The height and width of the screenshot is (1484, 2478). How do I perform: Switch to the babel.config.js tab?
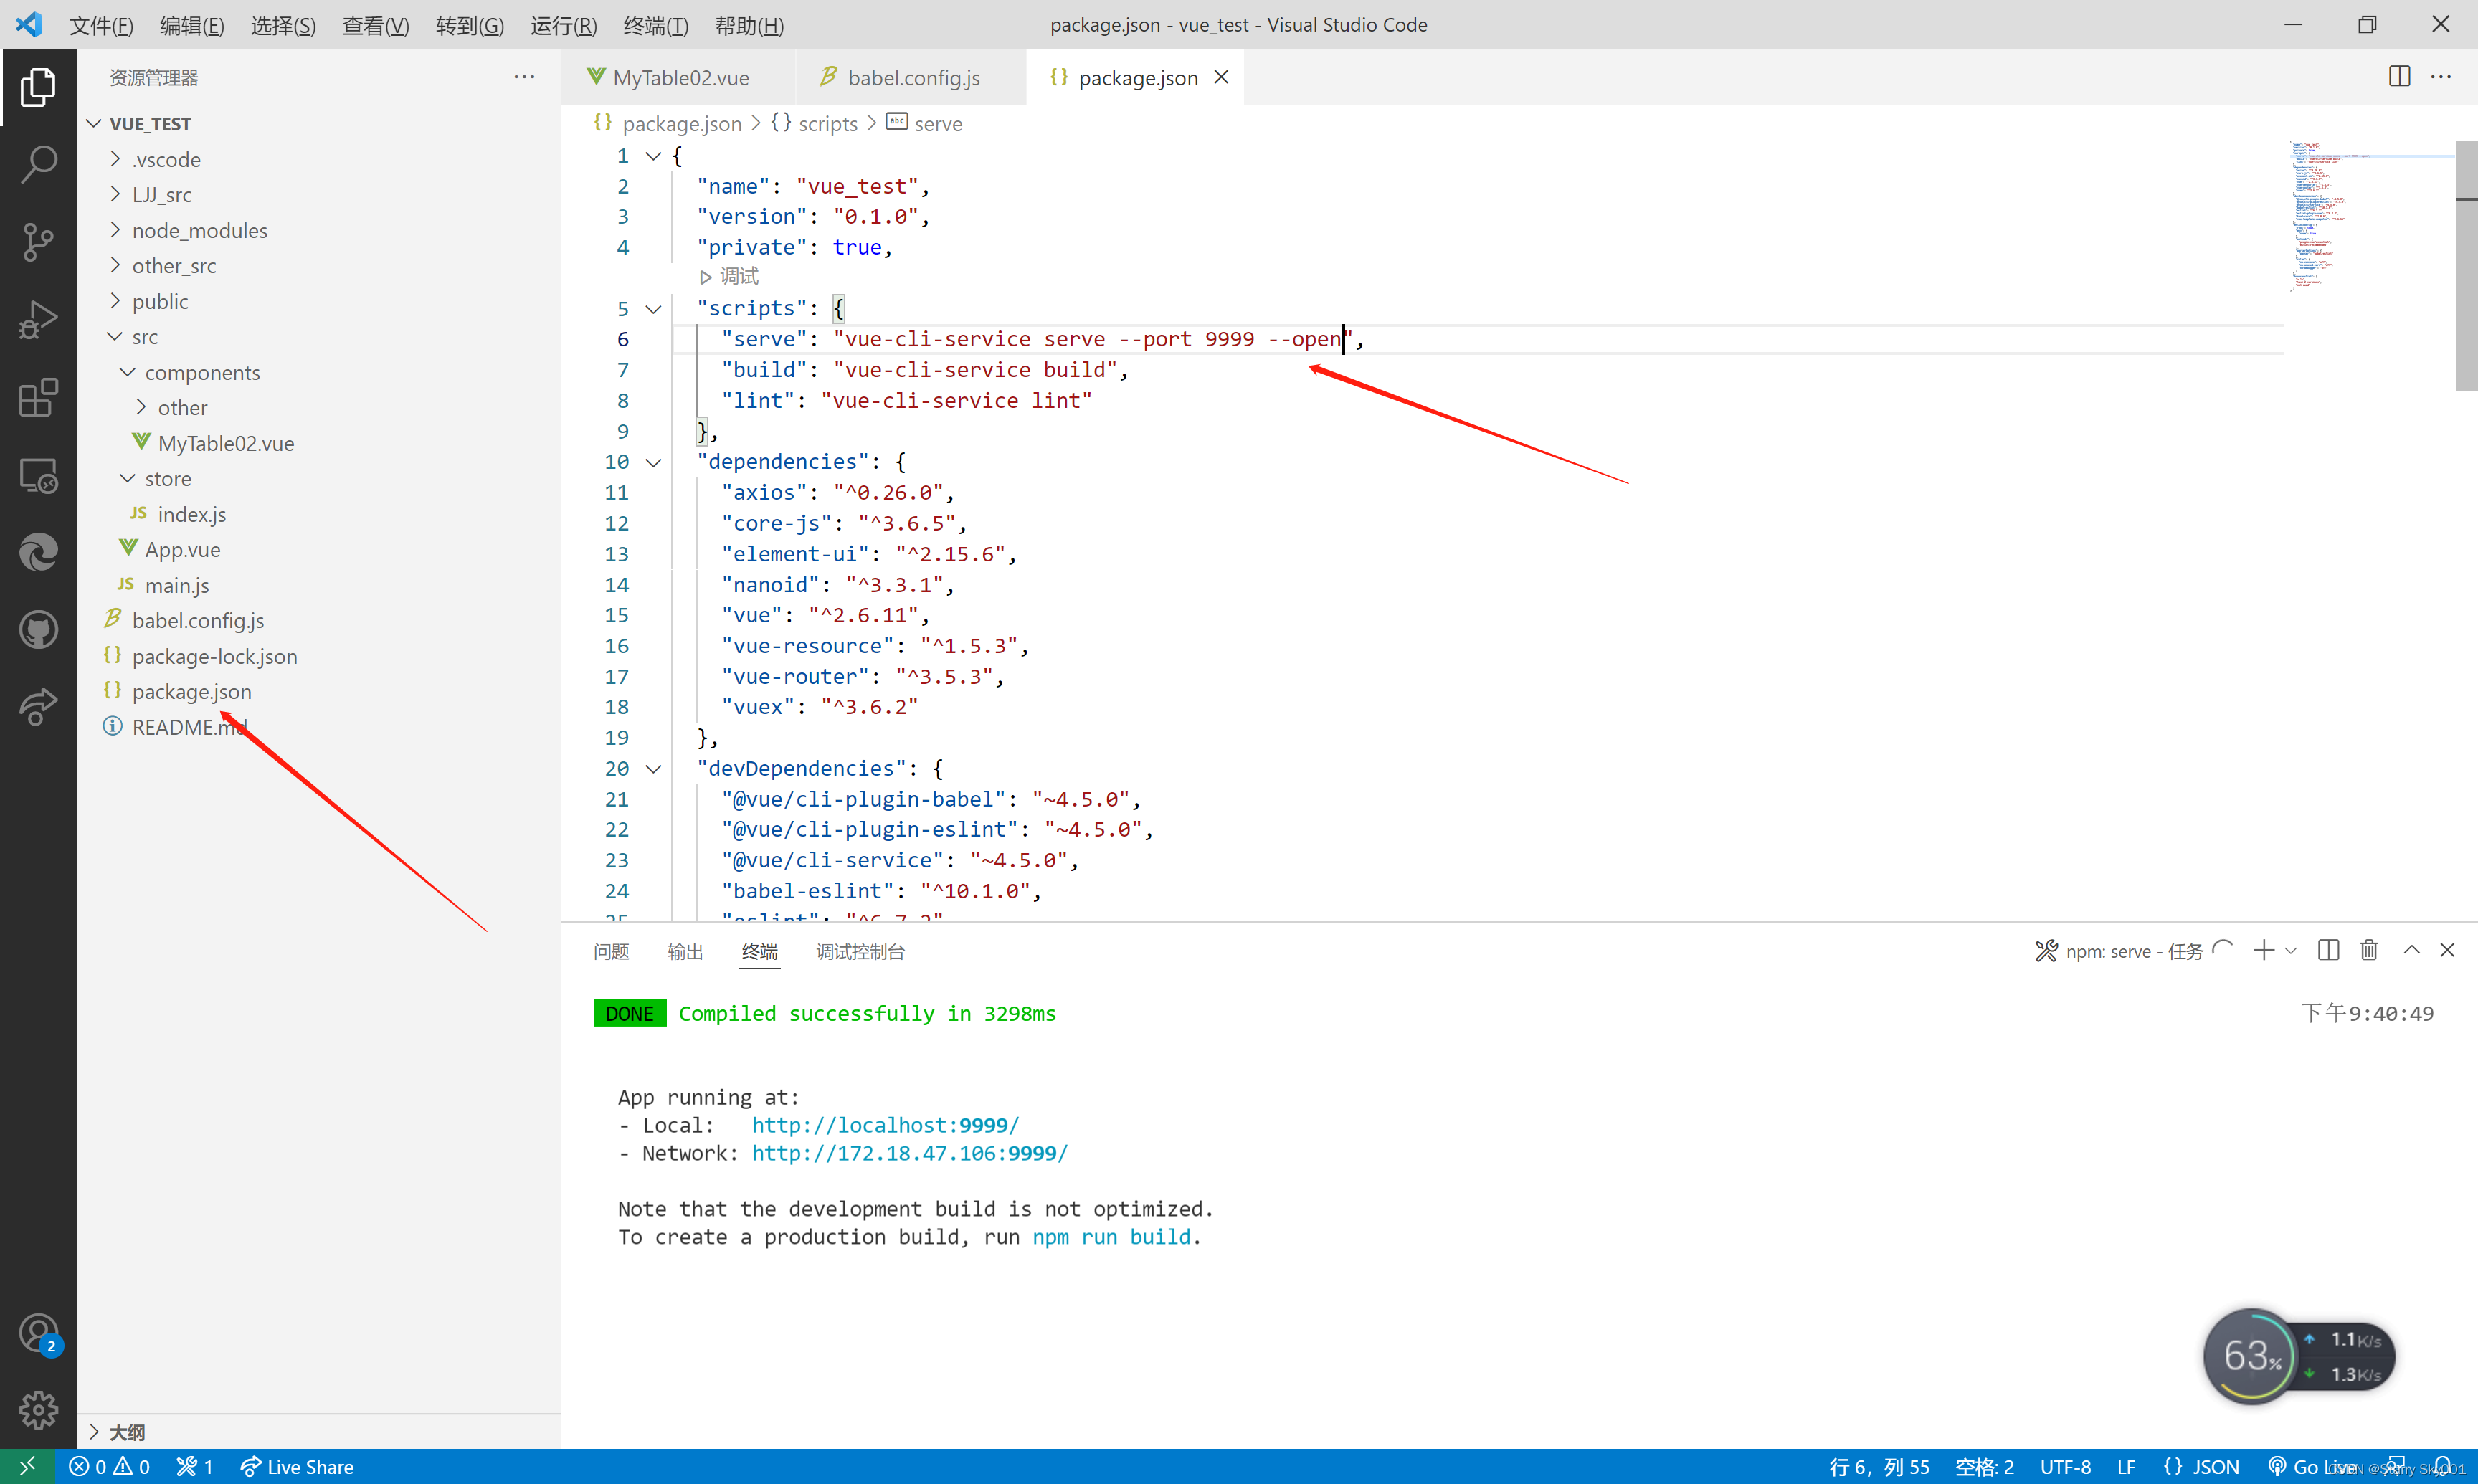click(x=900, y=77)
